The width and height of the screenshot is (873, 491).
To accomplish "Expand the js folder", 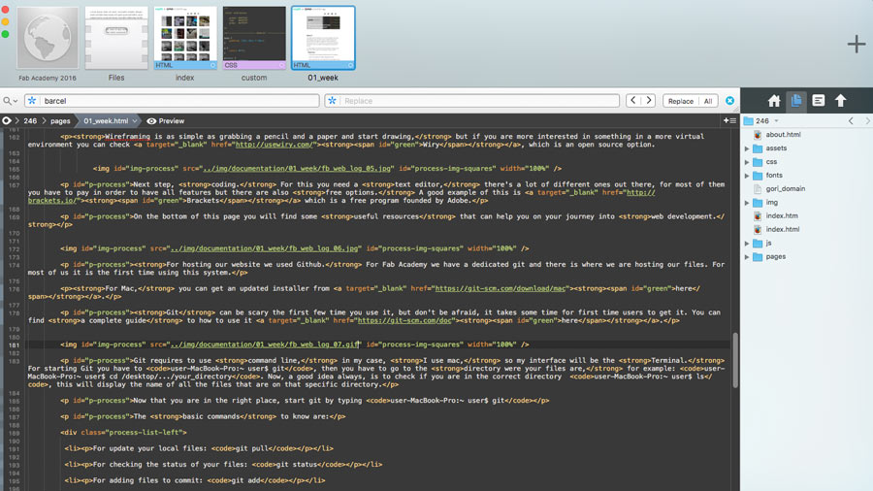I will coord(747,244).
